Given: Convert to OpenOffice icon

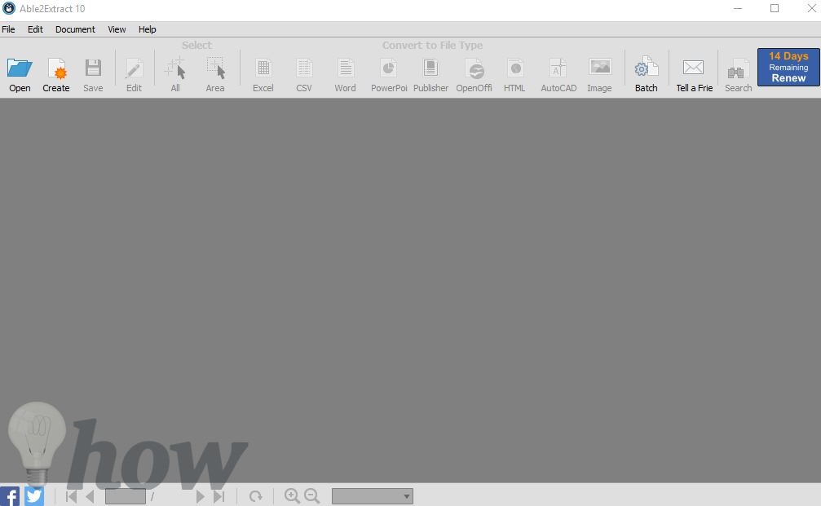Looking at the screenshot, I should [475, 68].
